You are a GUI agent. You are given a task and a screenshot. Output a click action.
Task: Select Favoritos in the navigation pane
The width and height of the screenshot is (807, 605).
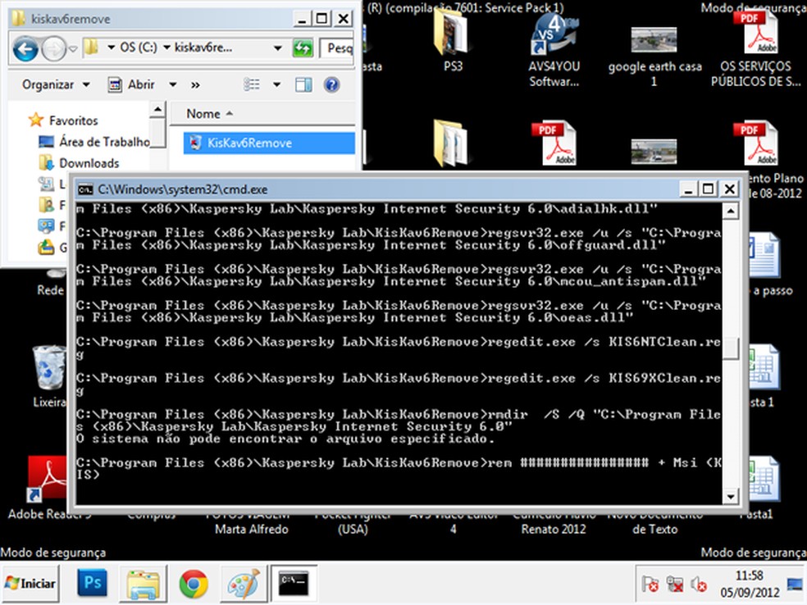click(64, 121)
